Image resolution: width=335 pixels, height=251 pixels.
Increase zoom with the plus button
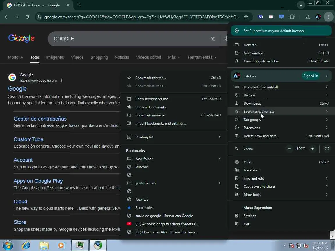(x=313, y=149)
